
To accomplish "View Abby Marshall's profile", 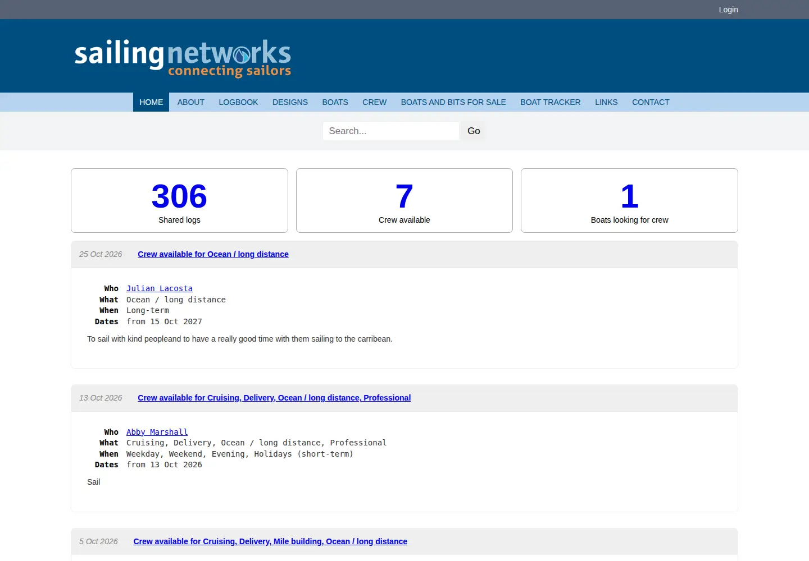I will pyautogui.click(x=157, y=432).
